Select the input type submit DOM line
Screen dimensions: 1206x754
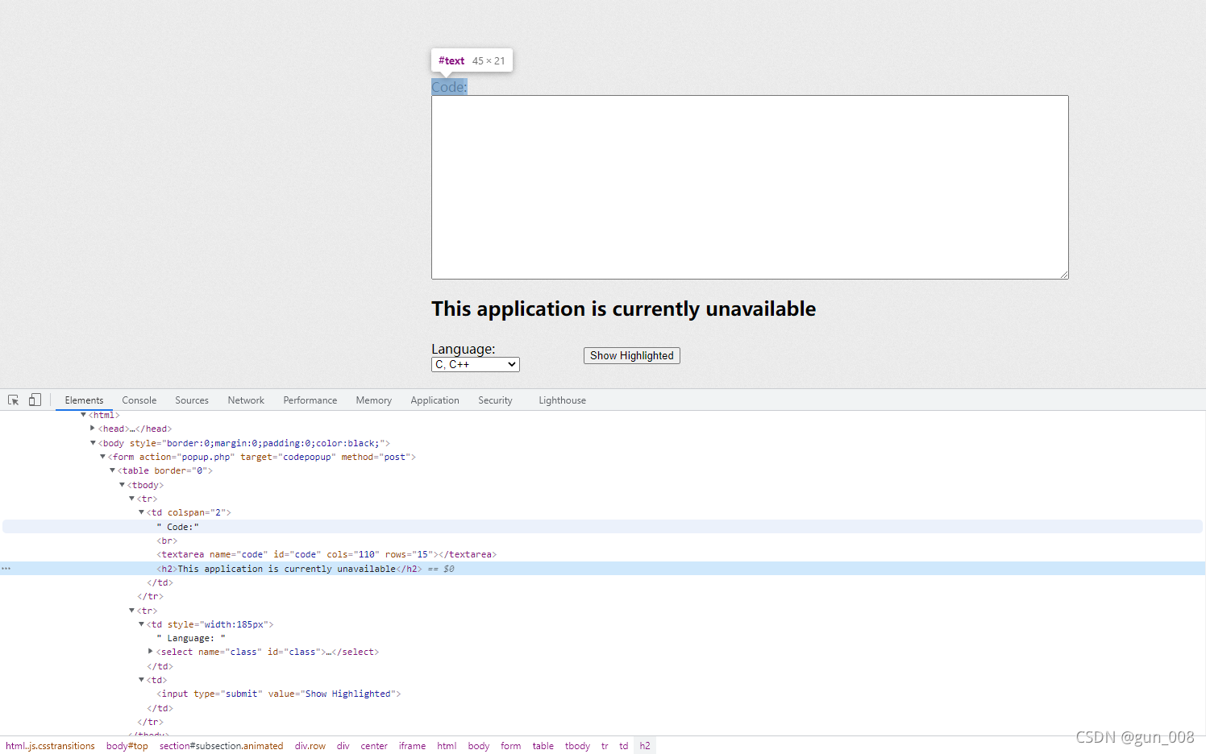coord(279,694)
